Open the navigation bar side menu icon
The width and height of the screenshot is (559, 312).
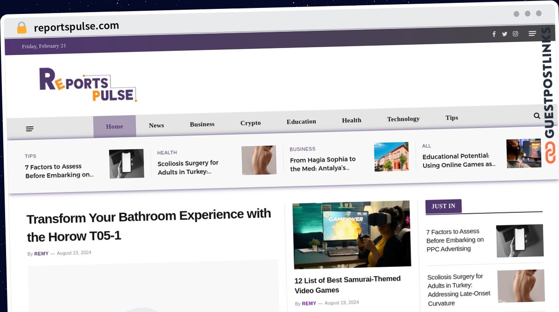pos(30,129)
